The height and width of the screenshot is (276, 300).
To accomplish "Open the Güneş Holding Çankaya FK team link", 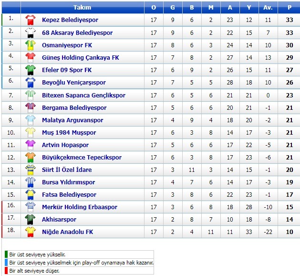I will click(x=80, y=58).
